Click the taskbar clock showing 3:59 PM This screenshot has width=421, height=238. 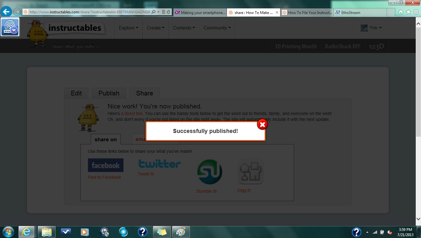(x=405, y=232)
